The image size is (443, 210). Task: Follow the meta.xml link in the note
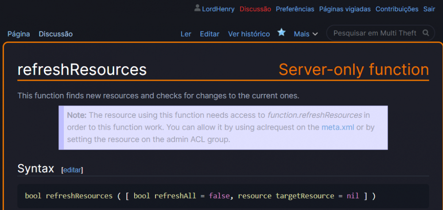pyautogui.click(x=338, y=127)
